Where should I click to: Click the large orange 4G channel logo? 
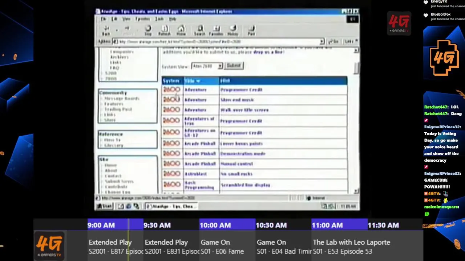coord(444,58)
